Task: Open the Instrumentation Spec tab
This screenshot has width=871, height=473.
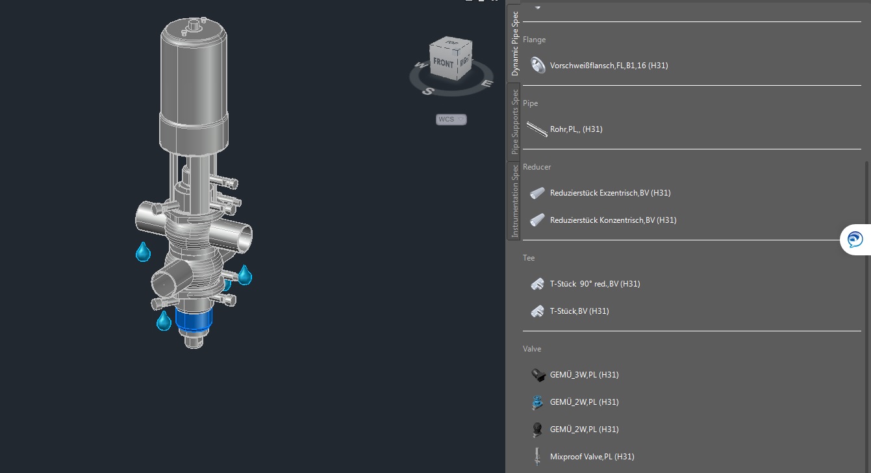Action: 514,199
